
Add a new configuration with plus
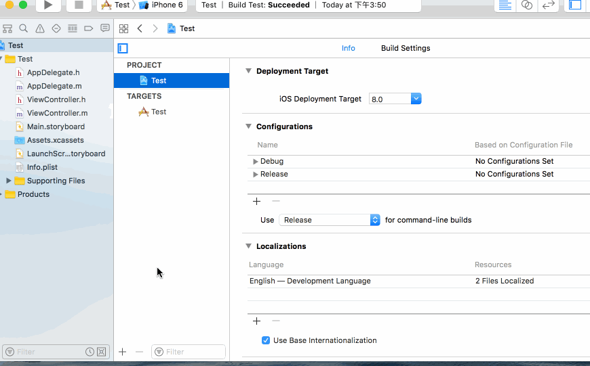[256, 201]
